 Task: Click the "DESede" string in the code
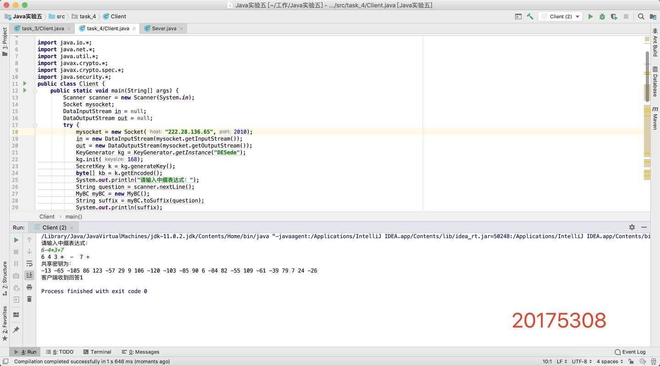(228, 153)
